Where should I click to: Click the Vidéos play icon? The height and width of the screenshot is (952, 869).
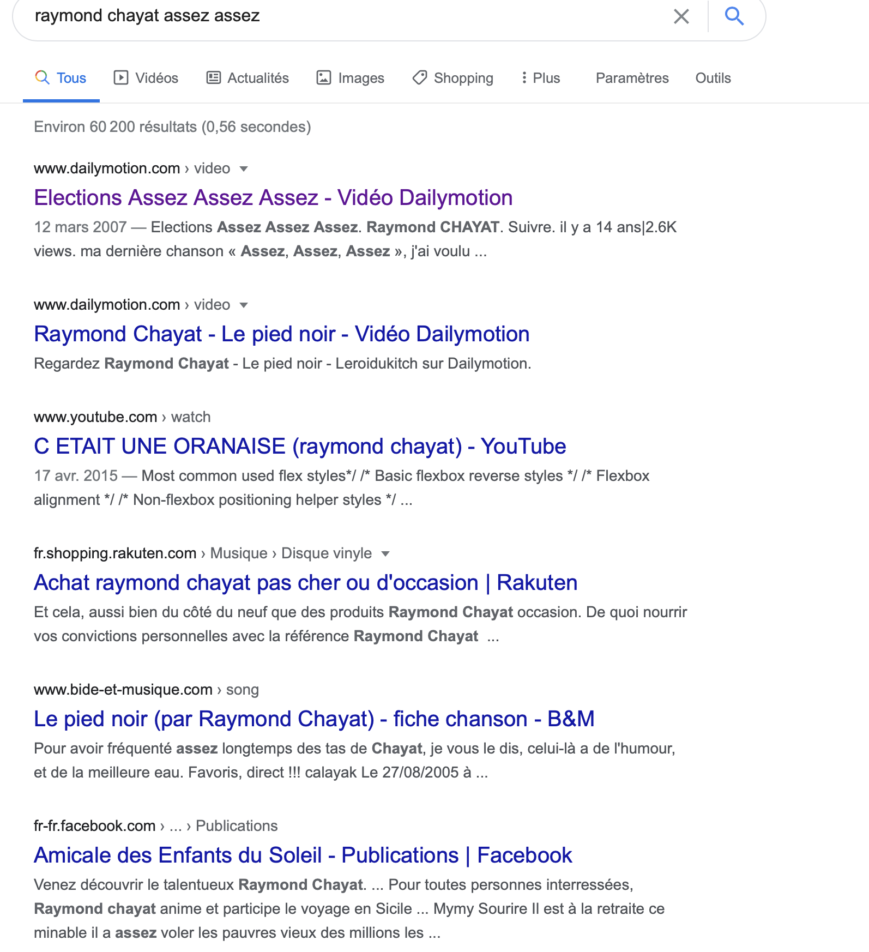tap(120, 78)
